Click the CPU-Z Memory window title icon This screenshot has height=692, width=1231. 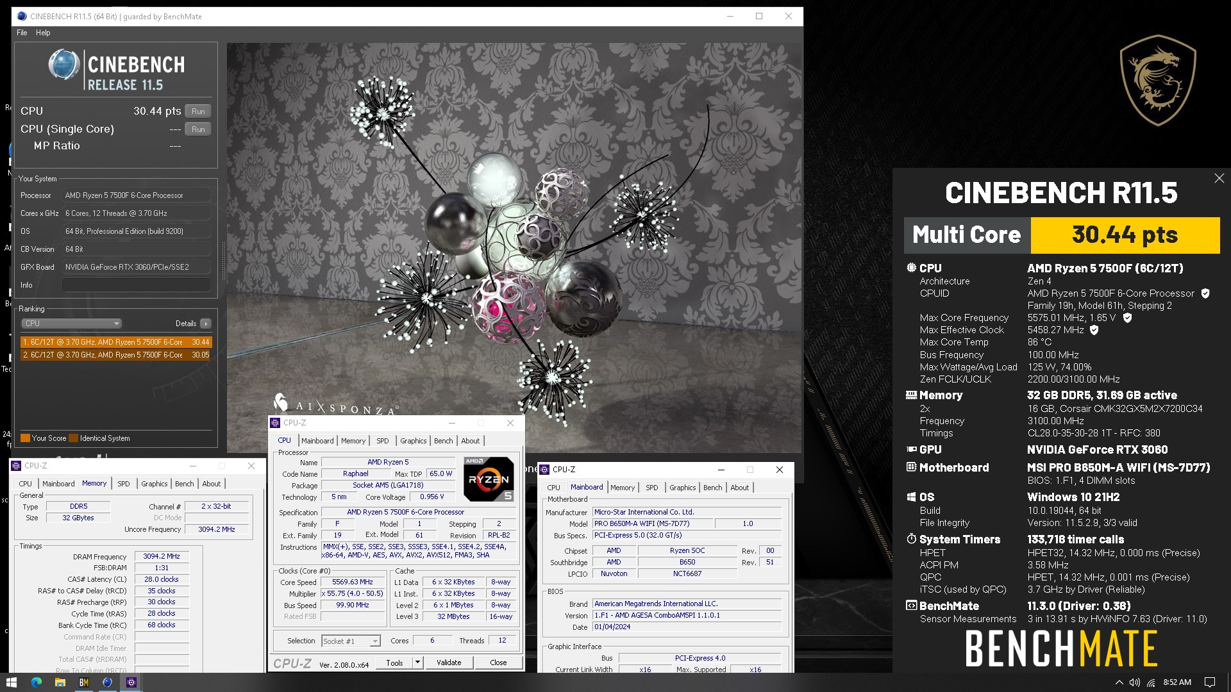point(16,466)
